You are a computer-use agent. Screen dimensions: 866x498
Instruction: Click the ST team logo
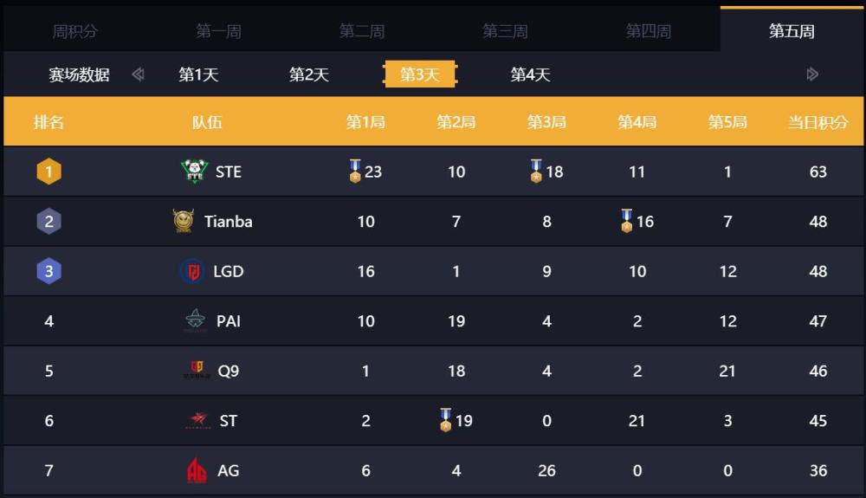click(x=197, y=420)
